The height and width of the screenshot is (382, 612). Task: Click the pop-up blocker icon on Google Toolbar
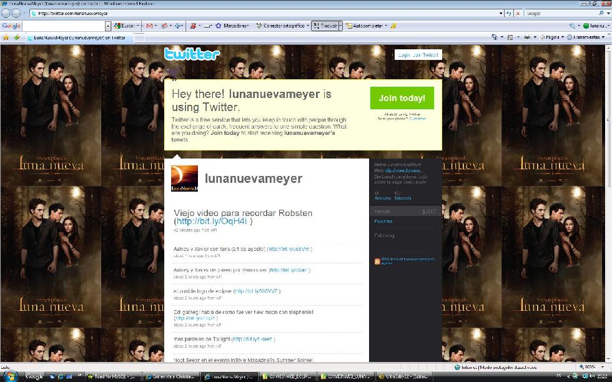(193, 26)
